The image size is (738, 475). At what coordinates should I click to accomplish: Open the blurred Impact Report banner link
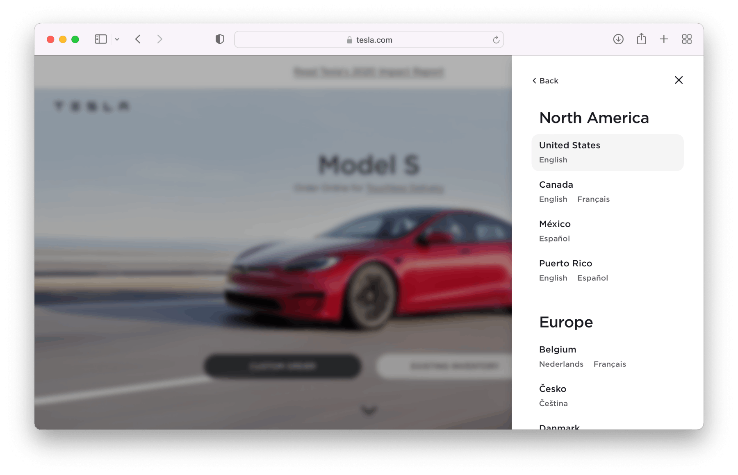click(369, 72)
